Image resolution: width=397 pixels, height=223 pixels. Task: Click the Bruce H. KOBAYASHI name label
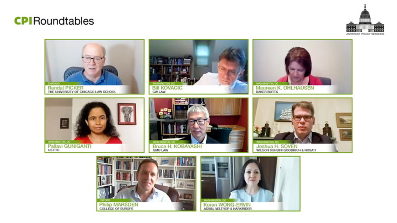(x=177, y=146)
